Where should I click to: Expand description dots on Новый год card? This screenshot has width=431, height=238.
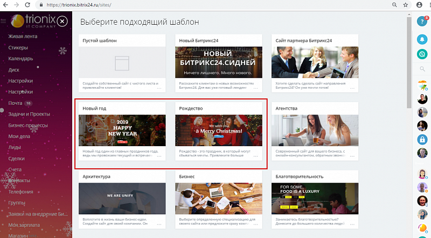pyautogui.click(x=159, y=156)
